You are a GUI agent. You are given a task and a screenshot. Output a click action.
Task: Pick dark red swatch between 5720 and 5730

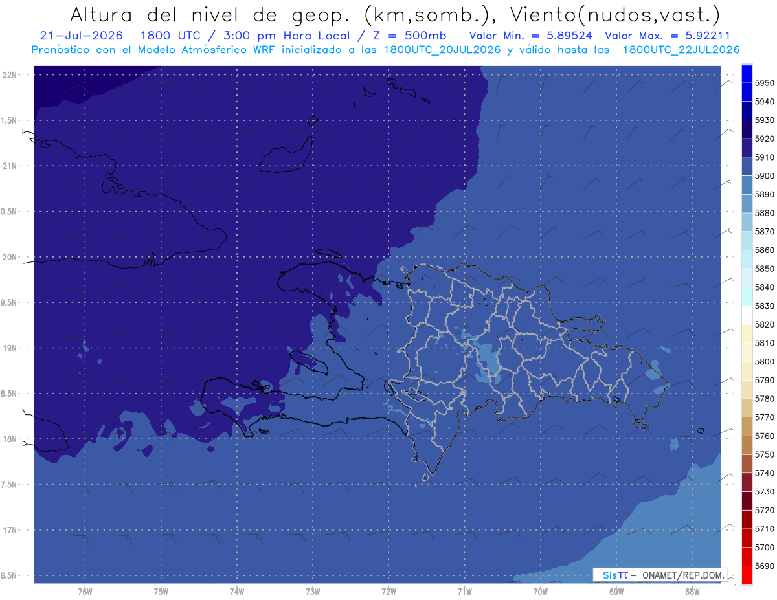coord(747,501)
